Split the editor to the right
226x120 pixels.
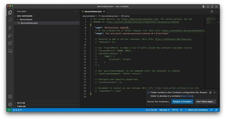click(x=212, y=11)
